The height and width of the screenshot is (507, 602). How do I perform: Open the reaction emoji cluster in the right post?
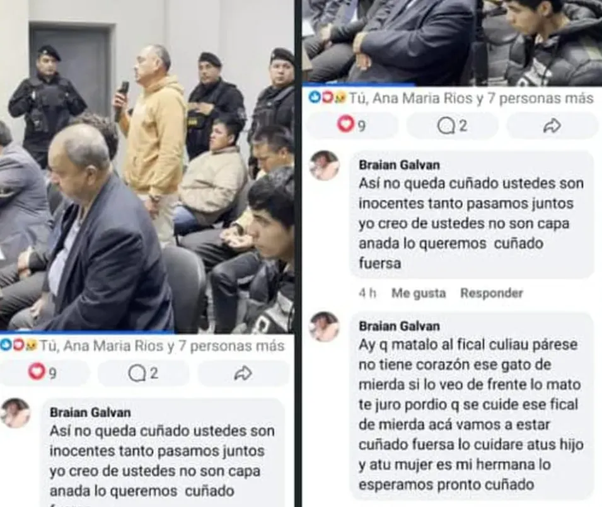click(x=327, y=98)
